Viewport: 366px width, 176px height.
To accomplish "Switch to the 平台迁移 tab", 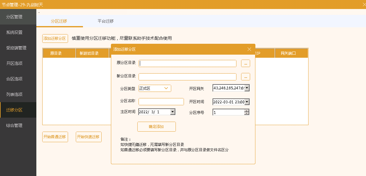I will 106,21.
